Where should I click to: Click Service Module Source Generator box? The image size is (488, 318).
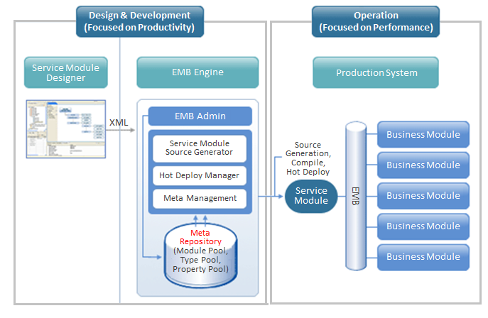point(200,148)
